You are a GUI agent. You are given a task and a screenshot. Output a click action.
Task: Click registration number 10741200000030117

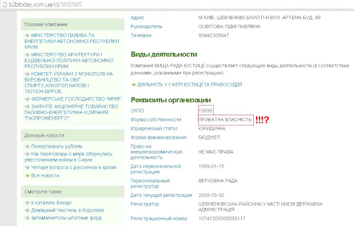222,218
